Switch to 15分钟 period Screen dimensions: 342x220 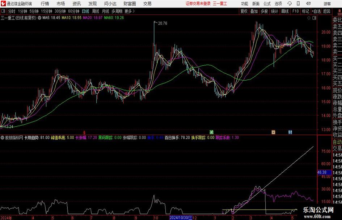pos(47,11)
